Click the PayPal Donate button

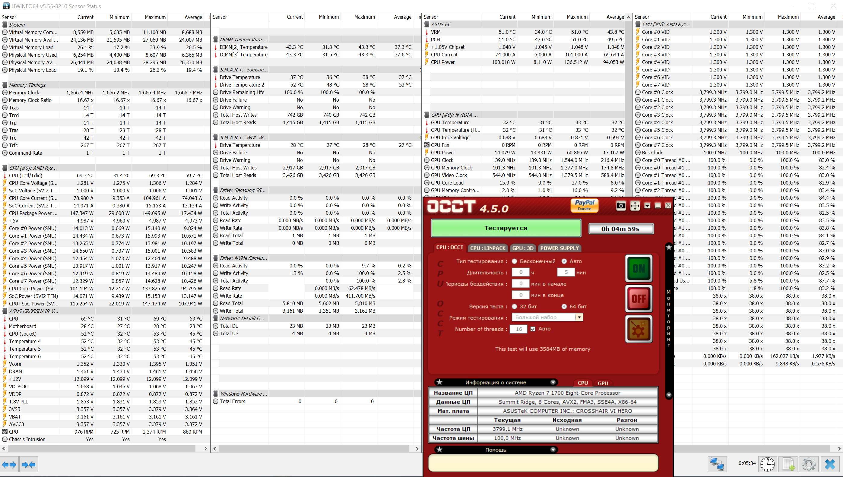pos(585,205)
